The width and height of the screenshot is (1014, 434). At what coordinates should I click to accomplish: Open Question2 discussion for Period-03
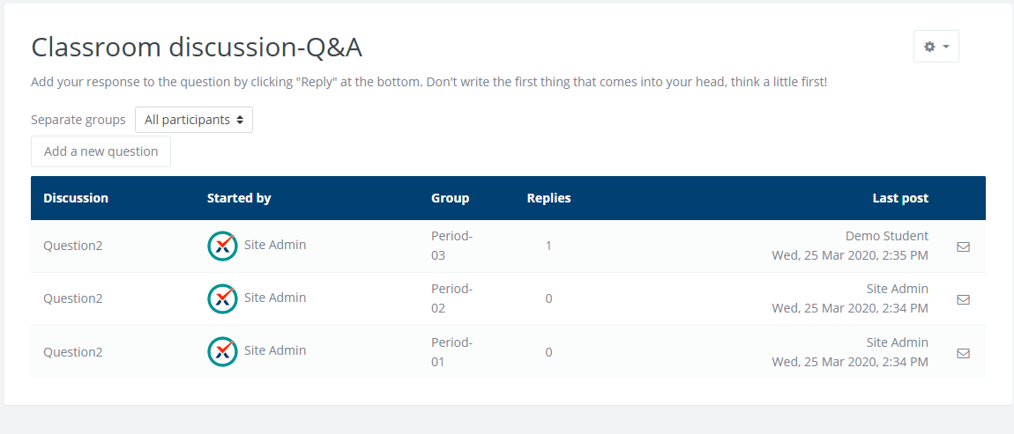coord(73,246)
